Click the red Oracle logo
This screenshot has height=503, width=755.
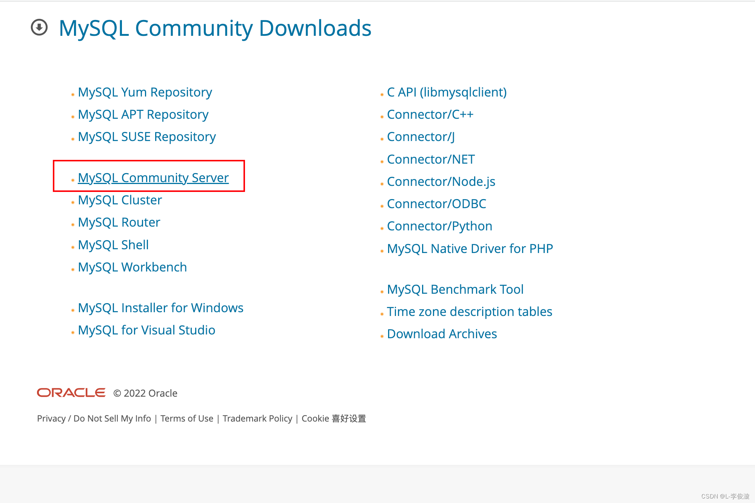pyautogui.click(x=71, y=393)
